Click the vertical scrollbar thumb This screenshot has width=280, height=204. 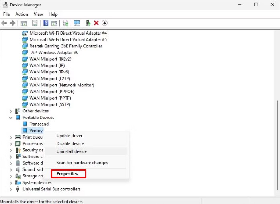[277, 145]
